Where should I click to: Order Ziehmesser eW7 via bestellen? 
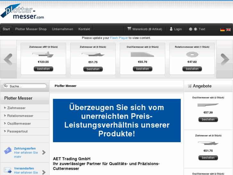coord(43,69)
